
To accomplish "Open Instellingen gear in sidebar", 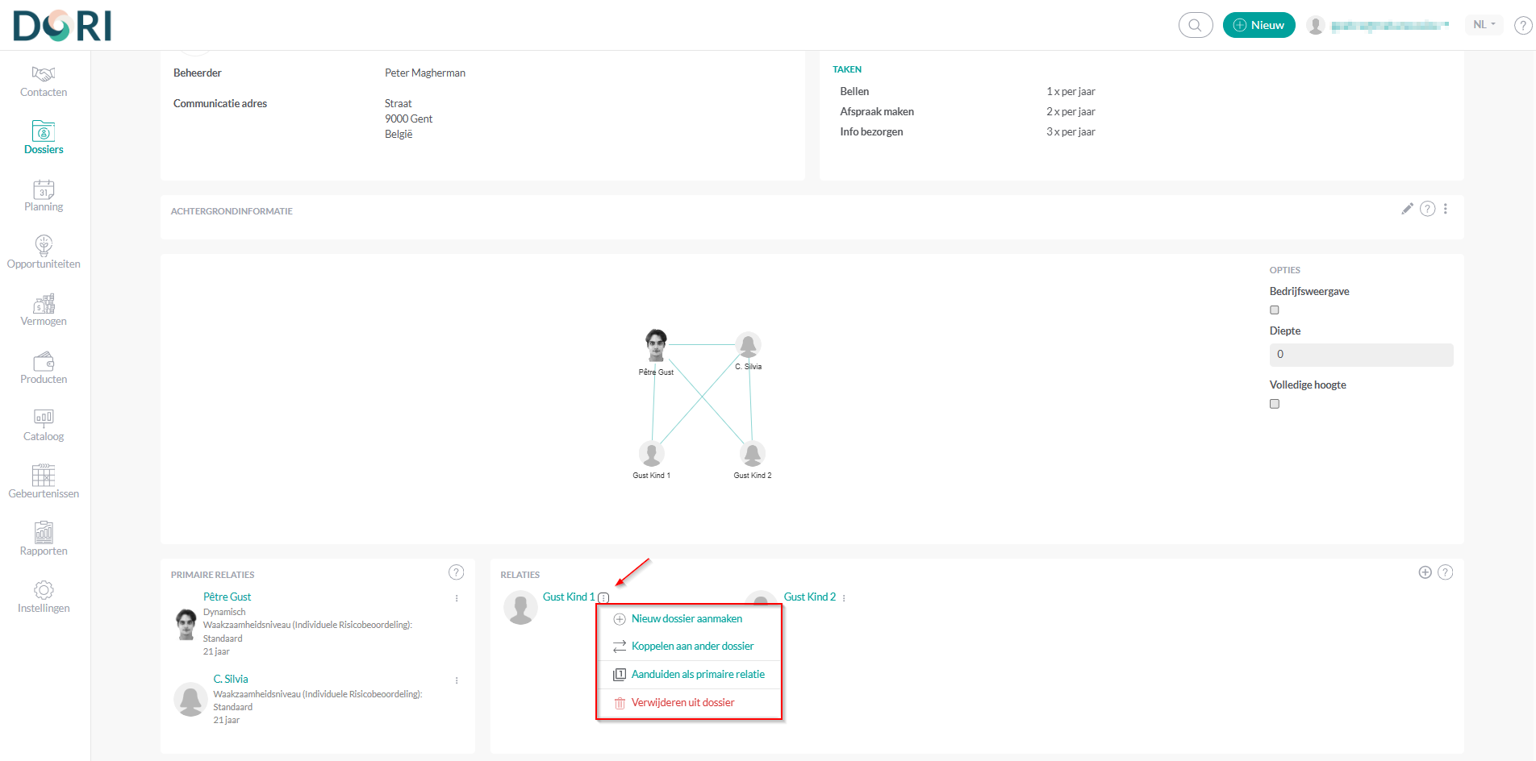I will (44, 597).
